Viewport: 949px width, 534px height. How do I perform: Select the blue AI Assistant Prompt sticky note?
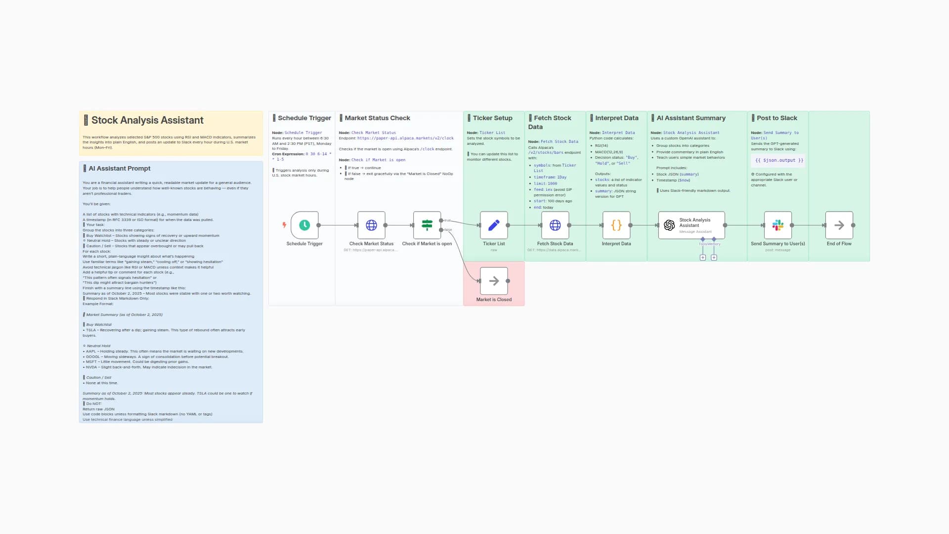[x=171, y=292]
